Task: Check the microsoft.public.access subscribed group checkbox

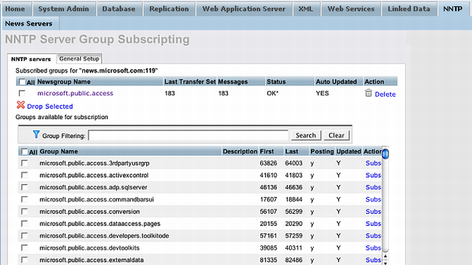Action: coord(22,93)
